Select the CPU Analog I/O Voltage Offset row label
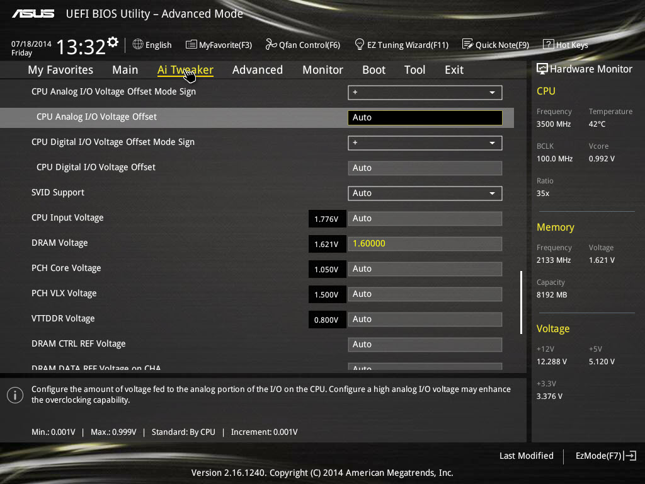 (96, 117)
